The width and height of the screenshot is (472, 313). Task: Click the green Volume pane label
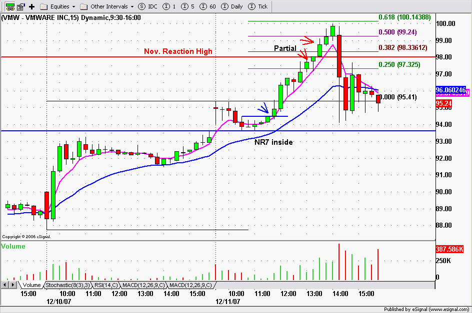click(13, 247)
